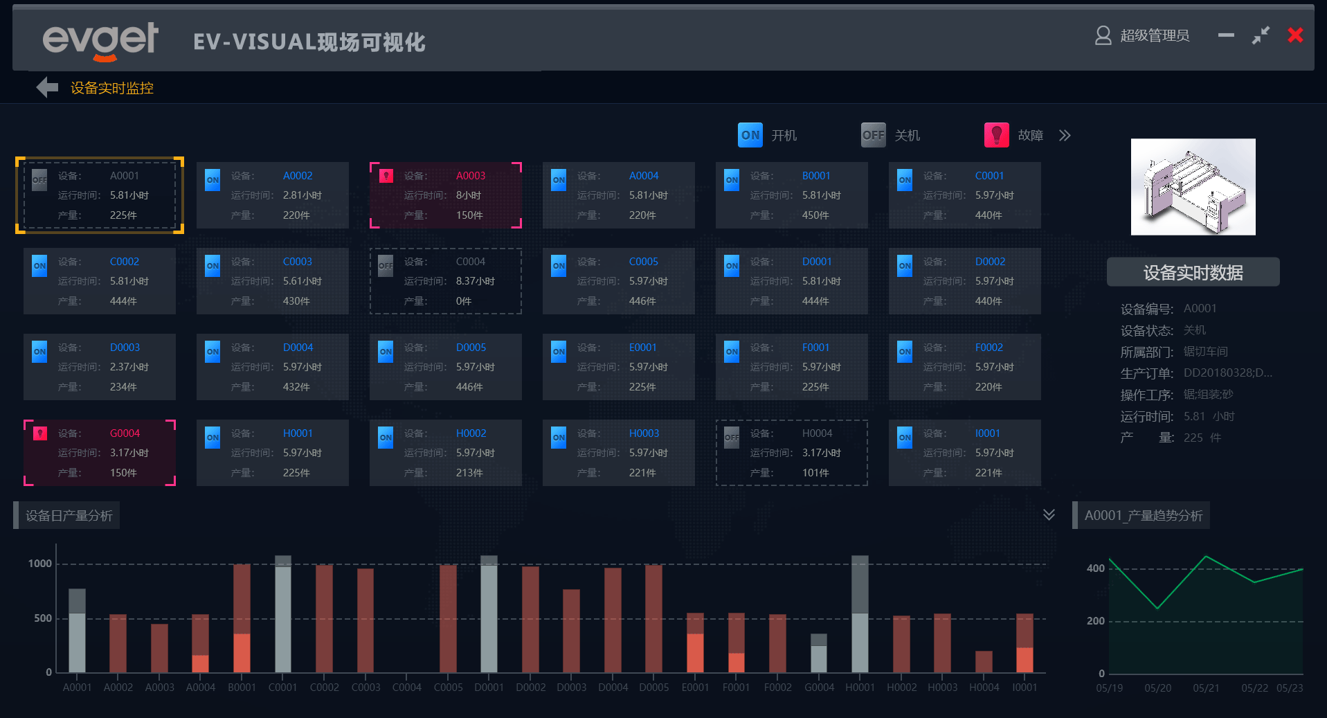Screen dimensions: 1327x718
Task: Click the equipment 3D model thumbnail
Action: [1192, 187]
